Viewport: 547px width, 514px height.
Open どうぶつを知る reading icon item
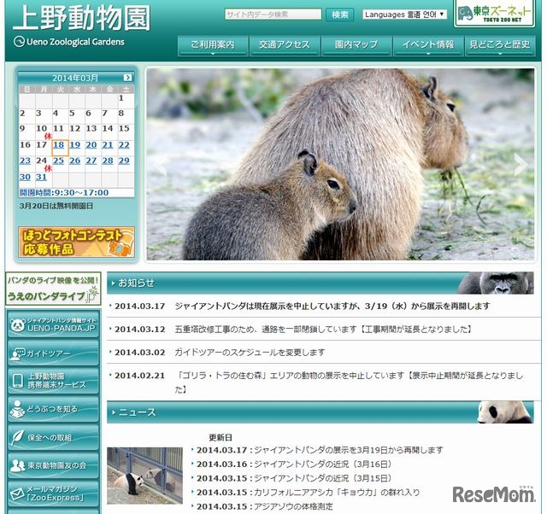pos(53,409)
